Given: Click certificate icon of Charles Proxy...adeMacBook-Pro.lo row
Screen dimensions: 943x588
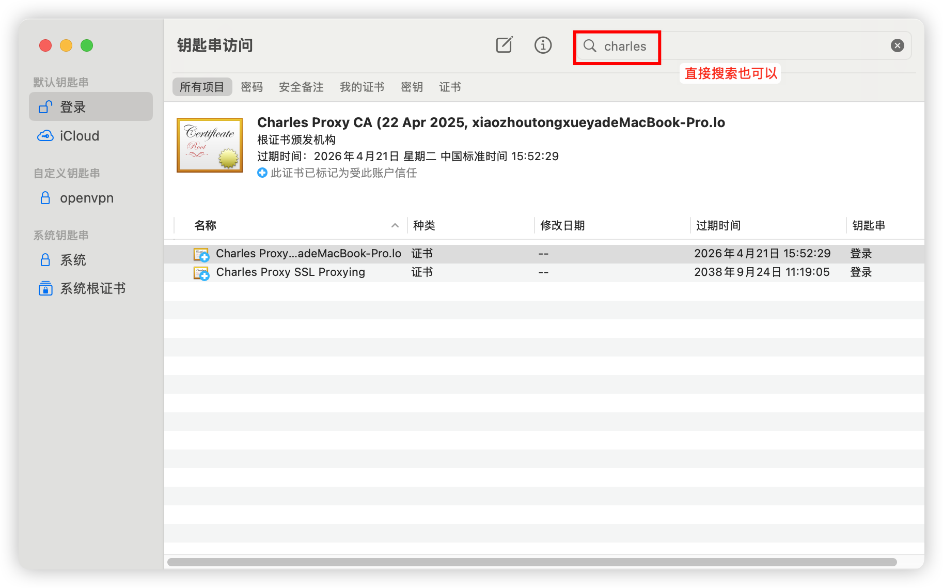Looking at the screenshot, I should (201, 254).
